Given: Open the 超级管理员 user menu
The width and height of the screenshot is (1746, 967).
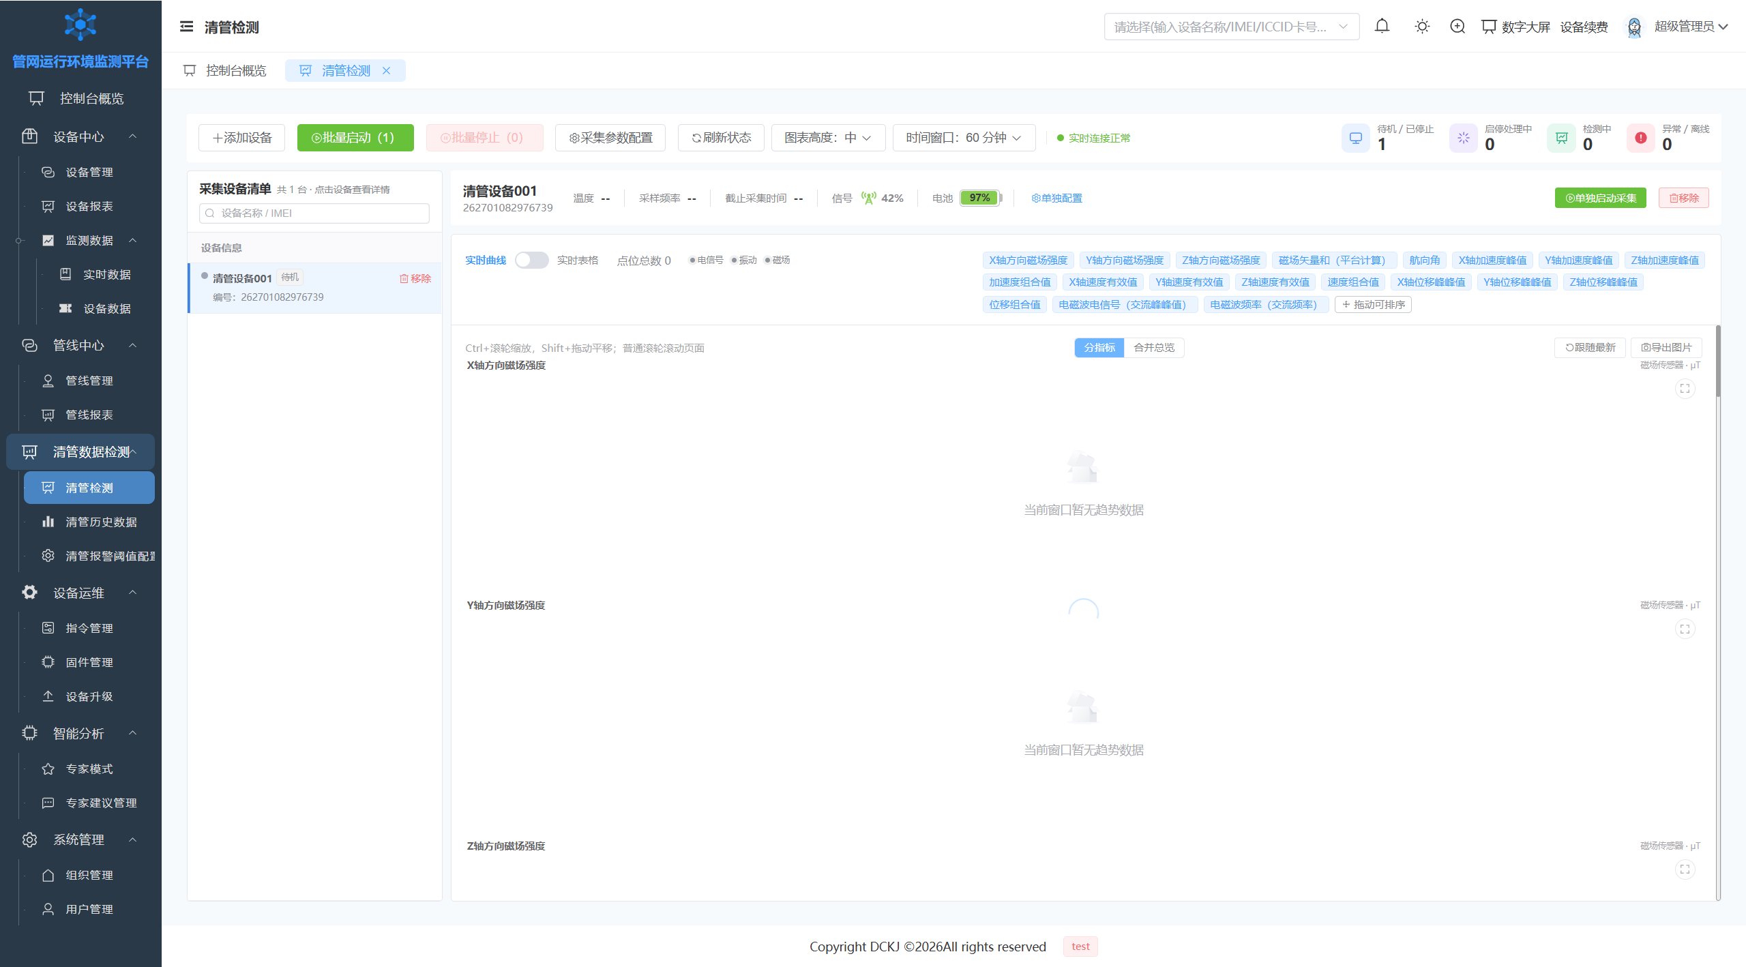Looking at the screenshot, I should click(1690, 27).
